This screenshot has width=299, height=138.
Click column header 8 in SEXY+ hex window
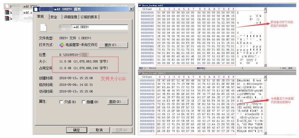coord(200,77)
